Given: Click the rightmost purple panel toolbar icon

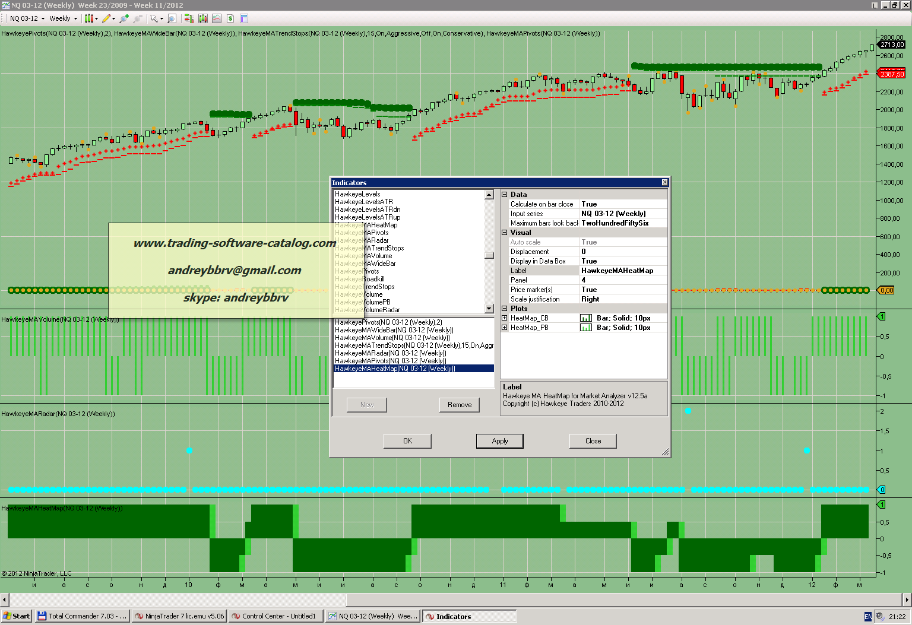Looking at the screenshot, I should pyautogui.click(x=244, y=18).
